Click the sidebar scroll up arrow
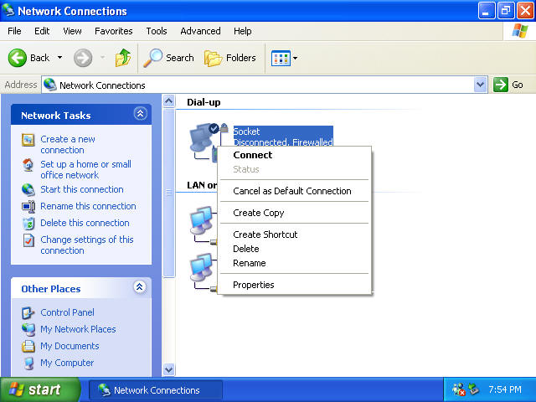This screenshot has height=402, width=536. pos(168,100)
